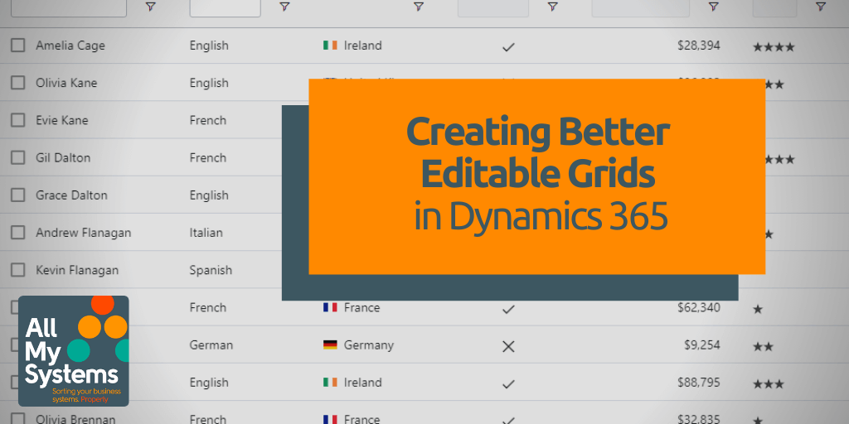Click 'France' in the $62,340 row
The image size is (849, 424).
point(361,308)
